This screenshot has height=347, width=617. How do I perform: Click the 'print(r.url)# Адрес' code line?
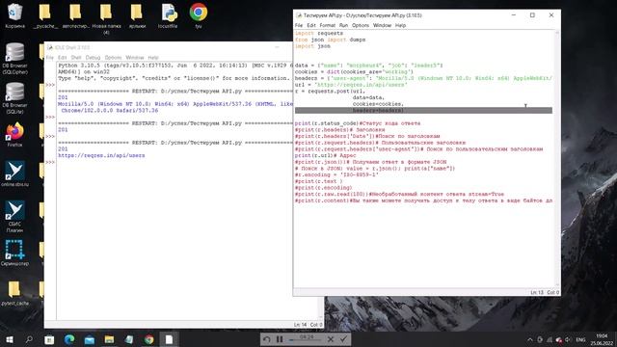tap(326, 155)
